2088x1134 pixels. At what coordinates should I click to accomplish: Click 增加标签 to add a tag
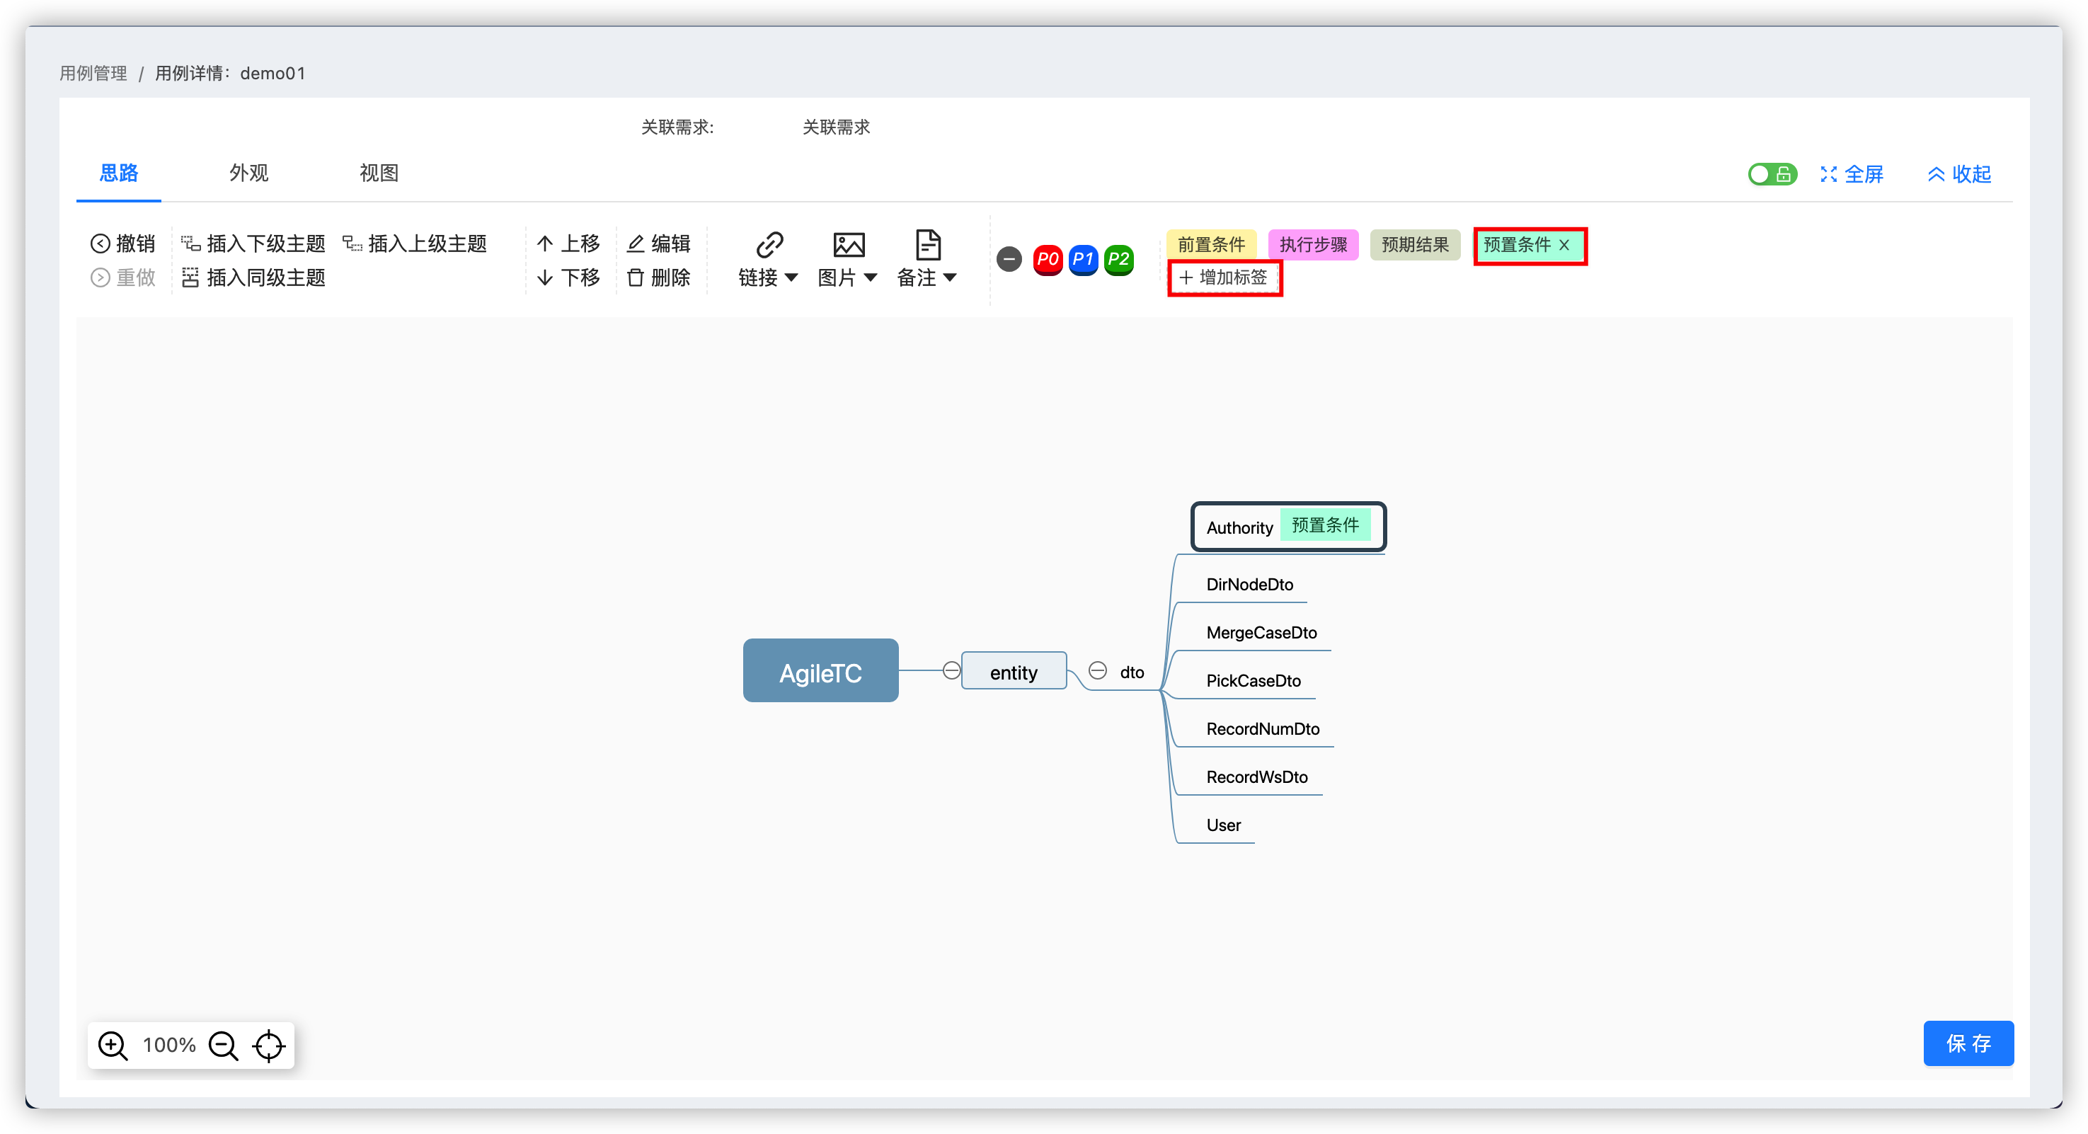pyautogui.click(x=1224, y=277)
